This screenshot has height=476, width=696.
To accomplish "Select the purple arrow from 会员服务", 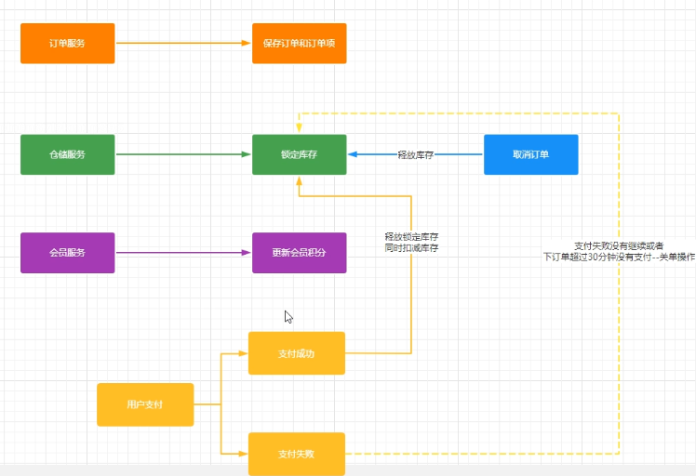I will click(183, 253).
